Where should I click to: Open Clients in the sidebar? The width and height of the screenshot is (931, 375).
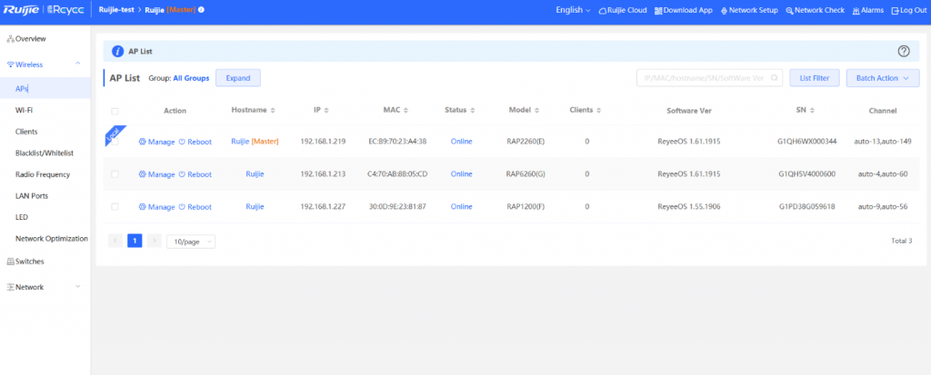point(26,132)
